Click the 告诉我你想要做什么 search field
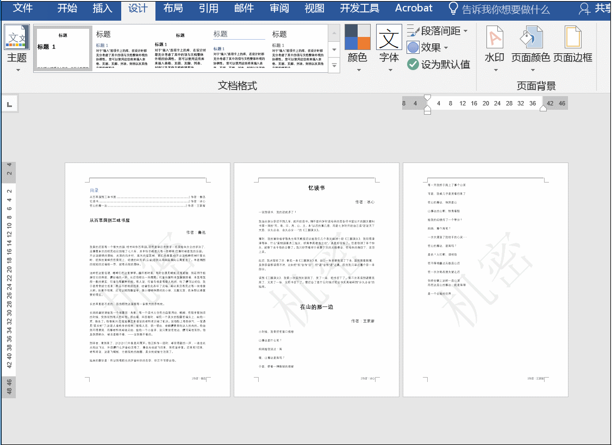The width and height of the screenshot is (612, 445). pyautogui.click(x=504, y=8)
